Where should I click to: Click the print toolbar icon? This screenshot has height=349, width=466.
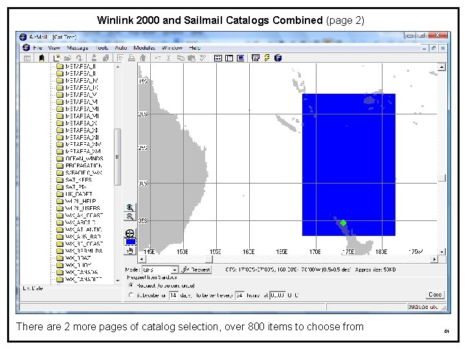click(131, 58)
